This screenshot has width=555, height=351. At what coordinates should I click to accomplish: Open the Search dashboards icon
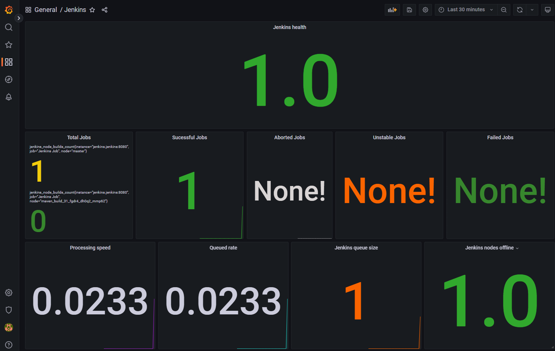pyautogui.click(x=9, y=27)
